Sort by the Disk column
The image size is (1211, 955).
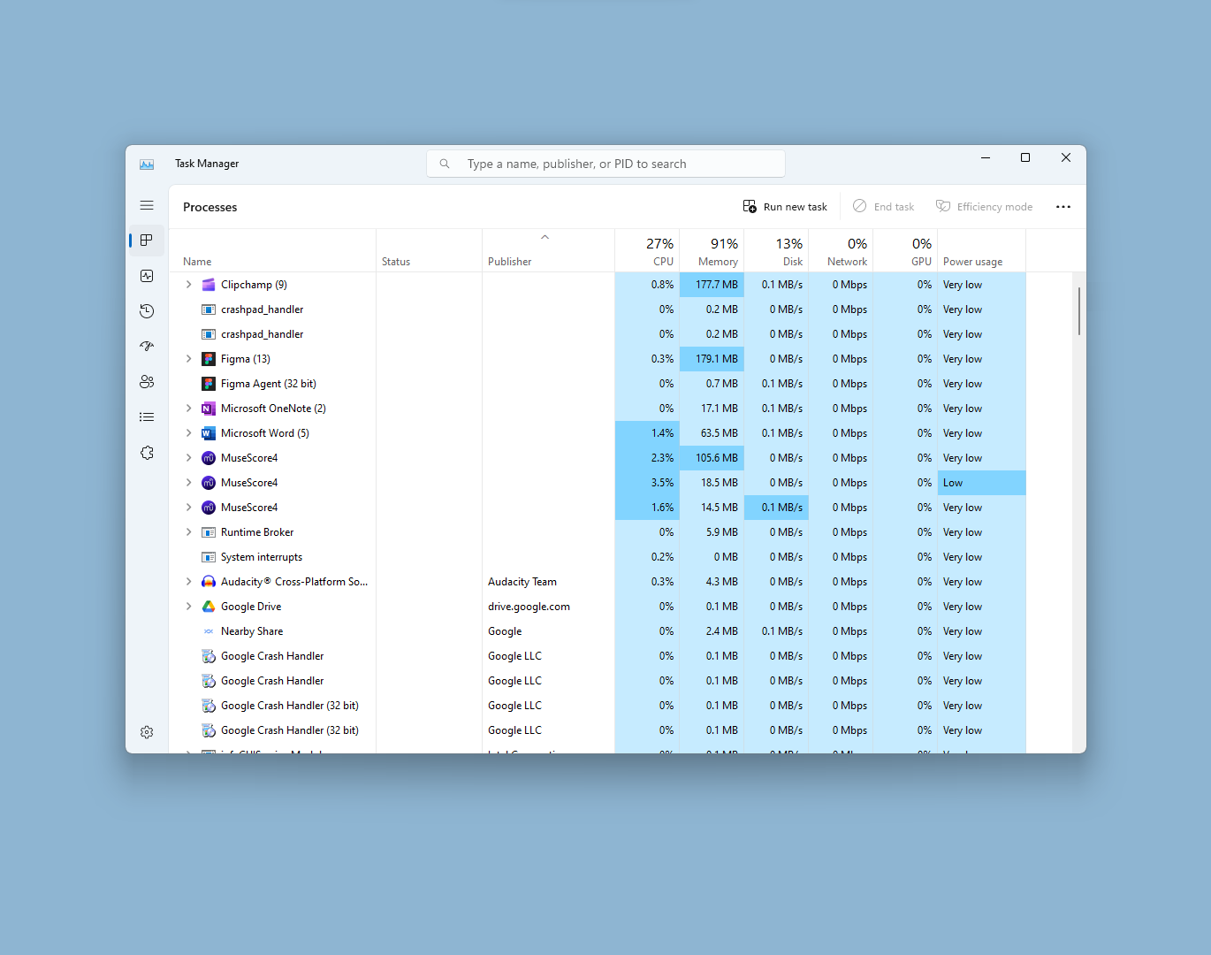pyautogui.click(x=776, y=251)
